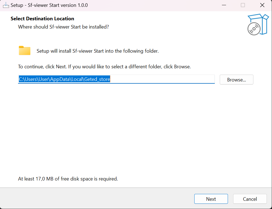Click the 'To continue, click Next' instruction text

[104, 67]
